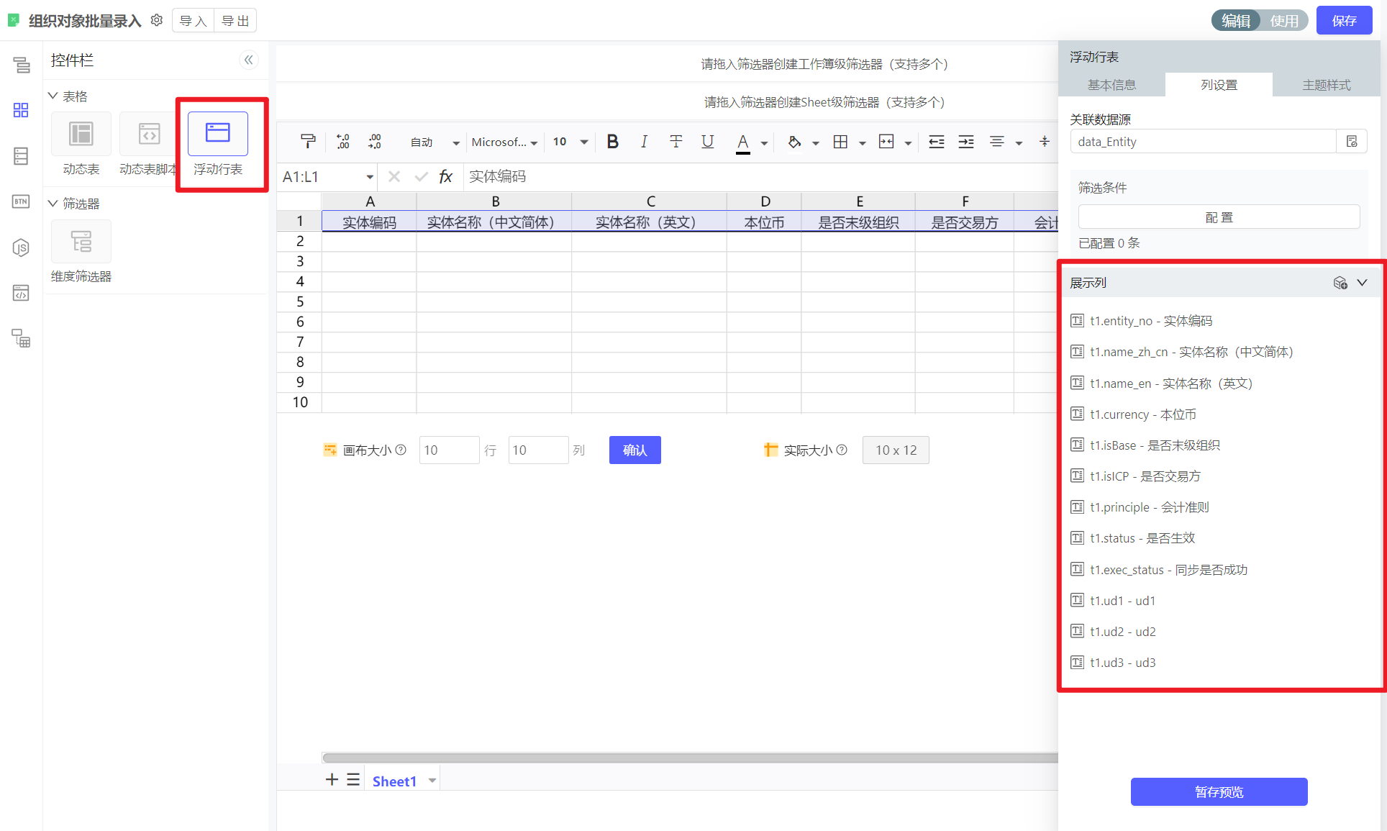The image size is (1387, 831).
Task: Click the 维度筛选器 dimension filter control
Action: tap(81, 242)
